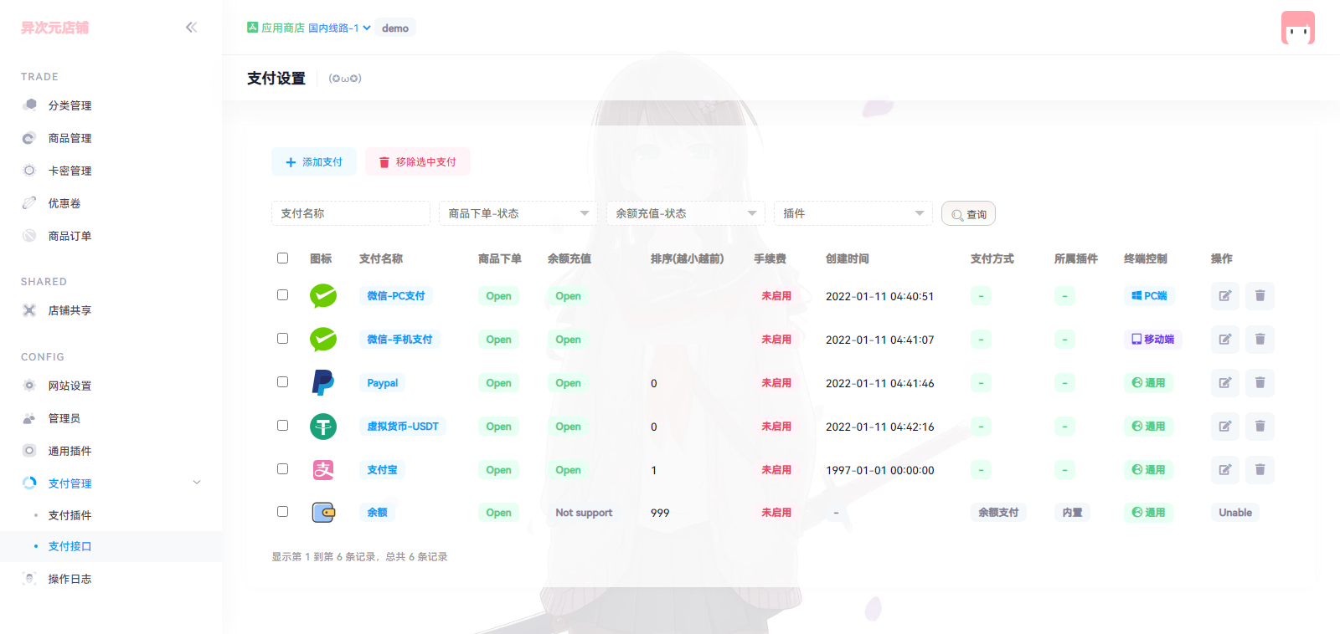The height and width of the screenshot is (634, 1340).
Task: Check the select-all checkbox in table header
Action: pos(282,258)
